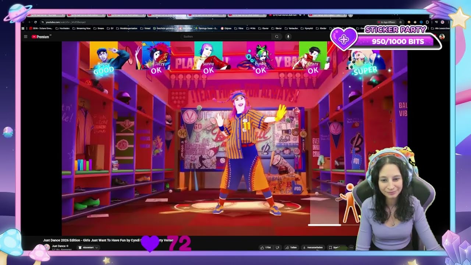Like the video with thumbs up 1704

click(x=266, y=247)
